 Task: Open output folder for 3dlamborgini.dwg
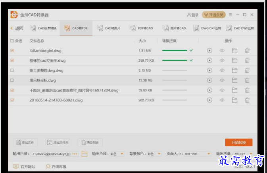click(234, 50)
